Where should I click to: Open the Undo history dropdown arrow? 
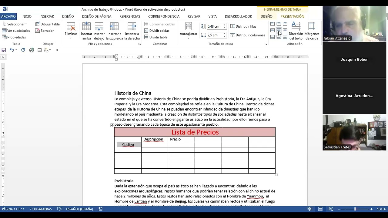click(x=16, y=50)
